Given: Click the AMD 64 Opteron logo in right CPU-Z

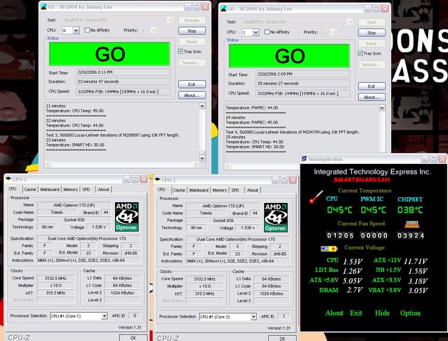Looking at the screenshot, I should coord(276,218).
